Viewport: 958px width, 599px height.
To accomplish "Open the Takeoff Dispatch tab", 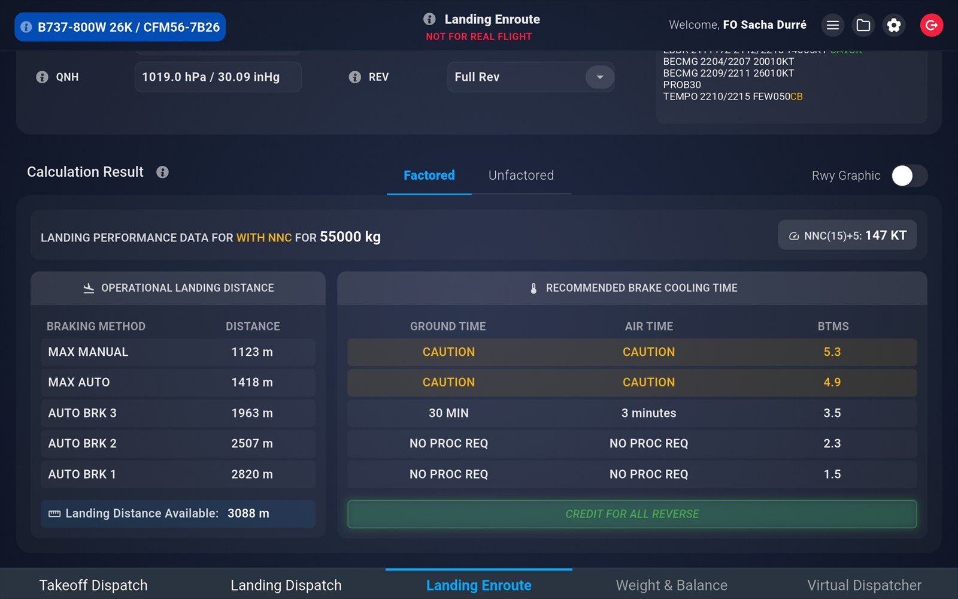I will coord(93,585).
